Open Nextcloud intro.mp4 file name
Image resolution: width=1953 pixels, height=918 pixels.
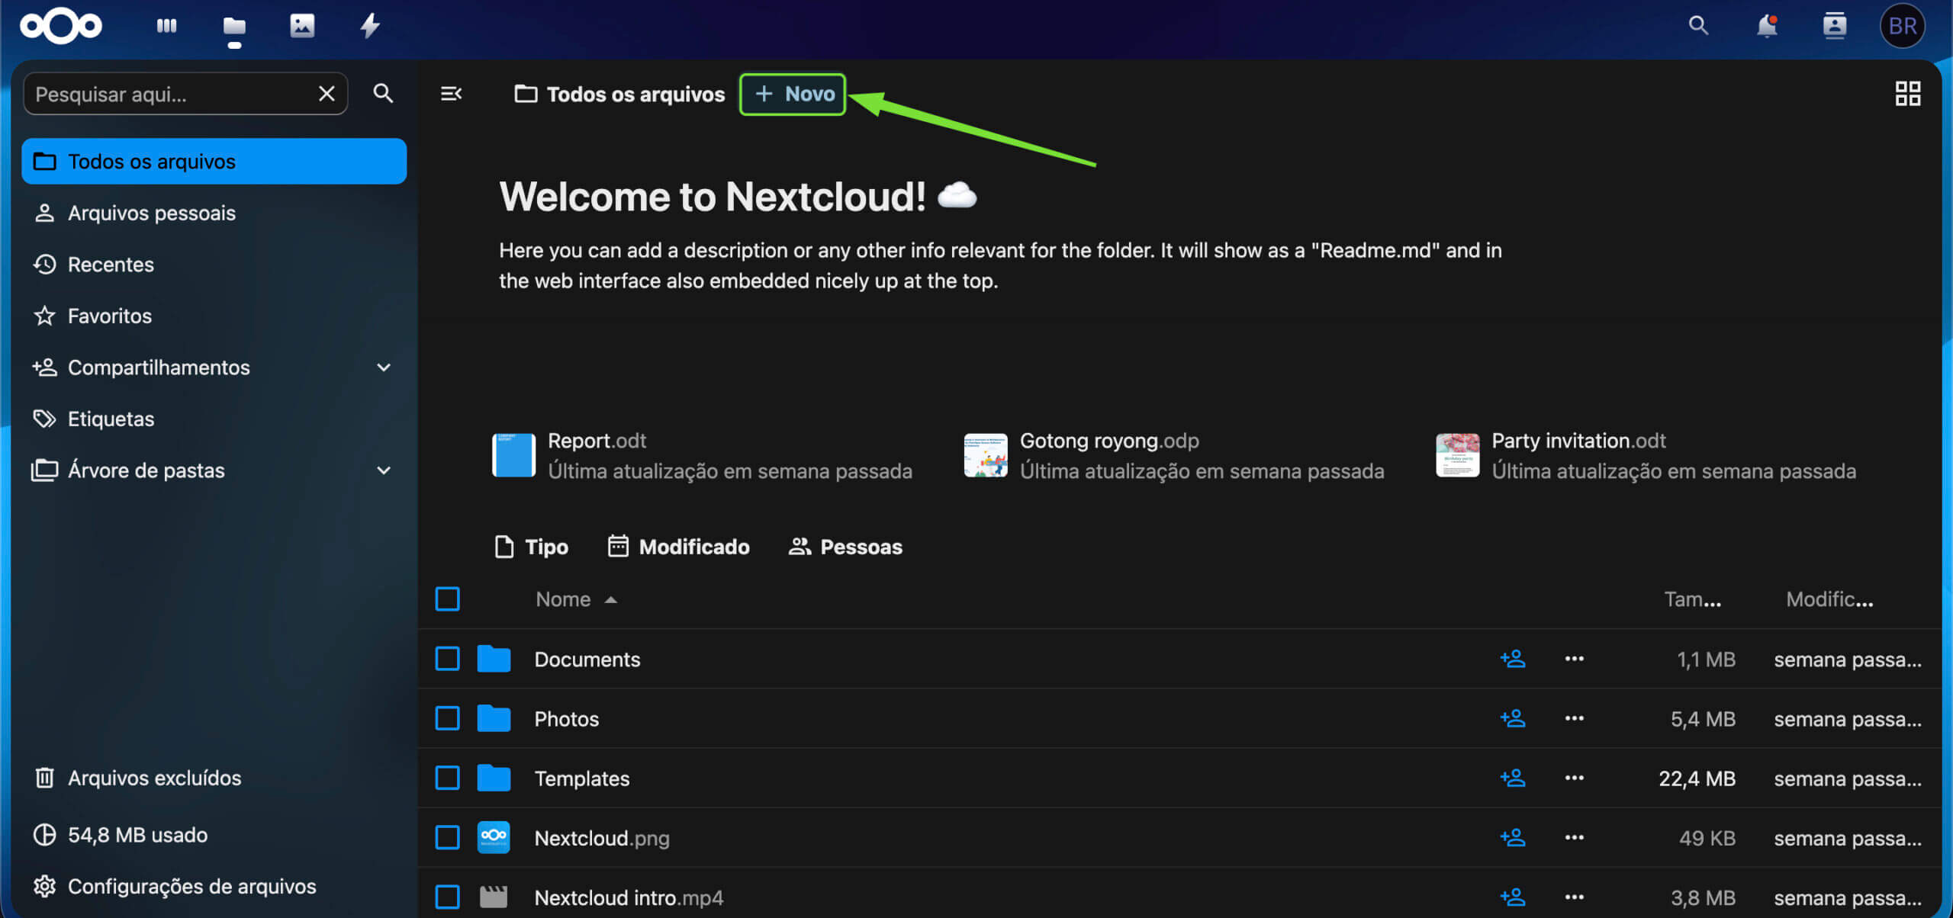pyautogui.click(x=629, y=897)
